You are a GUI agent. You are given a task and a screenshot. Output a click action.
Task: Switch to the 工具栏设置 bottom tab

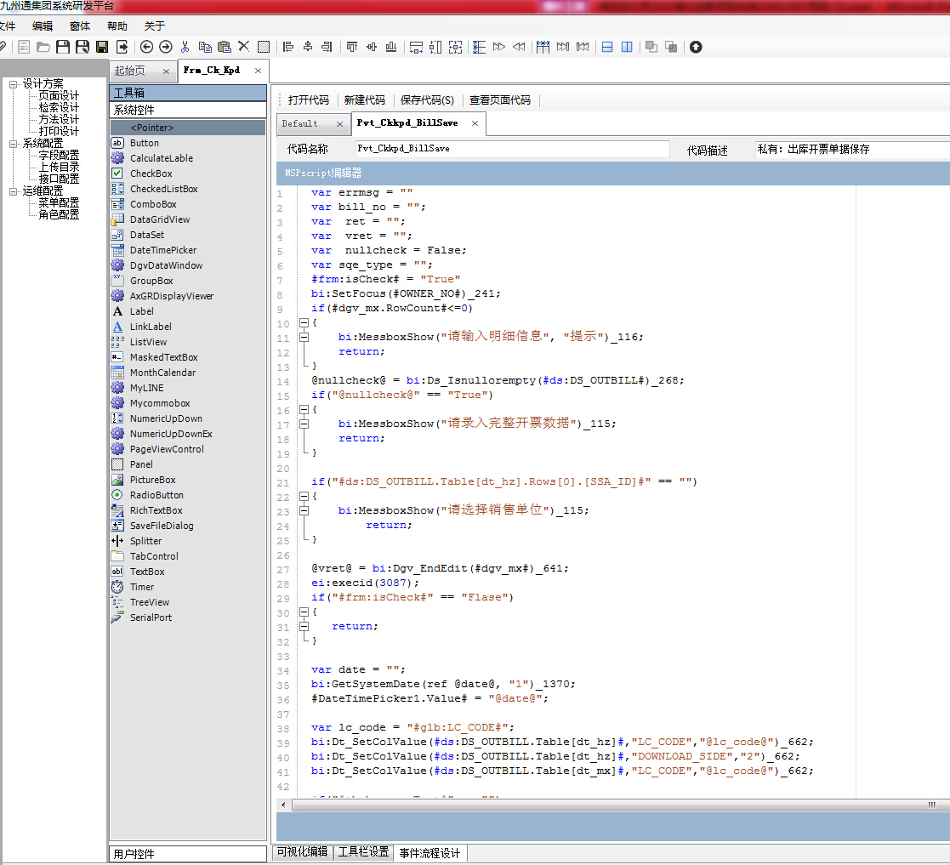click(x=363, y=852)
